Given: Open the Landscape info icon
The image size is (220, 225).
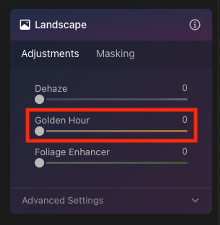Looking at the screenshot, I should (195, 25).
